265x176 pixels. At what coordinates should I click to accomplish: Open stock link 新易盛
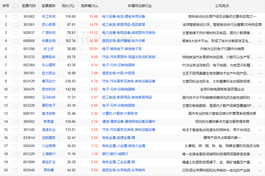click(49, 122)
